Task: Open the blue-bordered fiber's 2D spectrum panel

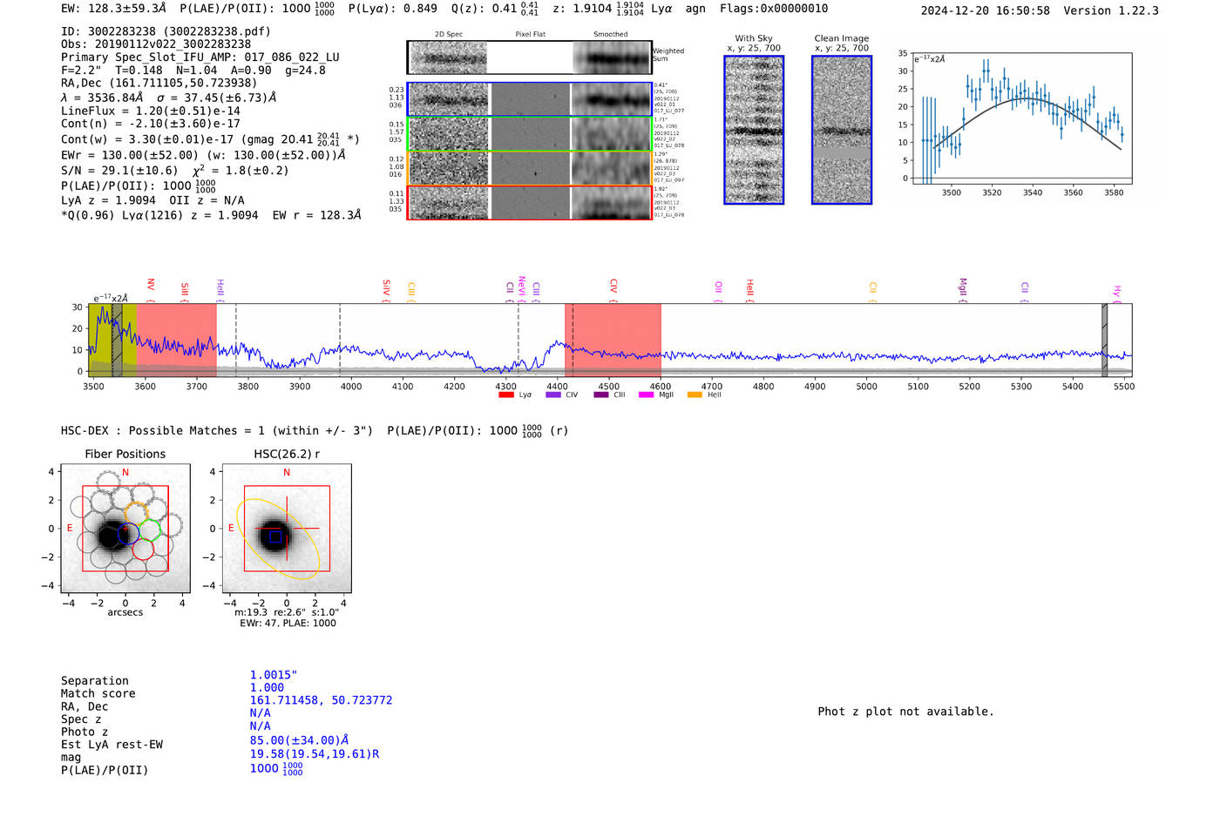Action: click(x=449, y=99)
